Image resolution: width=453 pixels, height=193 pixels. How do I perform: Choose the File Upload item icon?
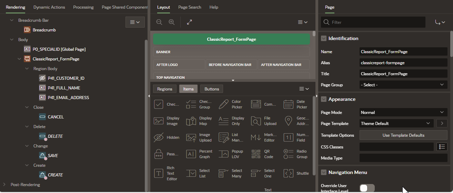(256, 121)
